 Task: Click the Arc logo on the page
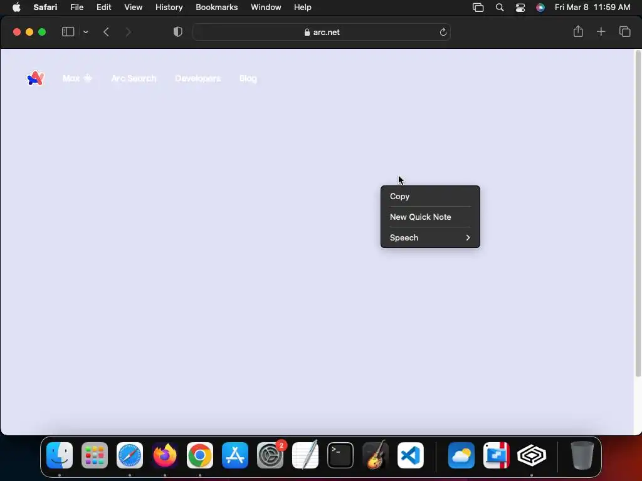[36, 78]
